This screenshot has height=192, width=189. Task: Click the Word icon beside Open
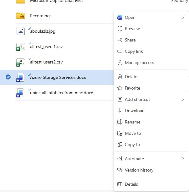click(x=120, y=17)
